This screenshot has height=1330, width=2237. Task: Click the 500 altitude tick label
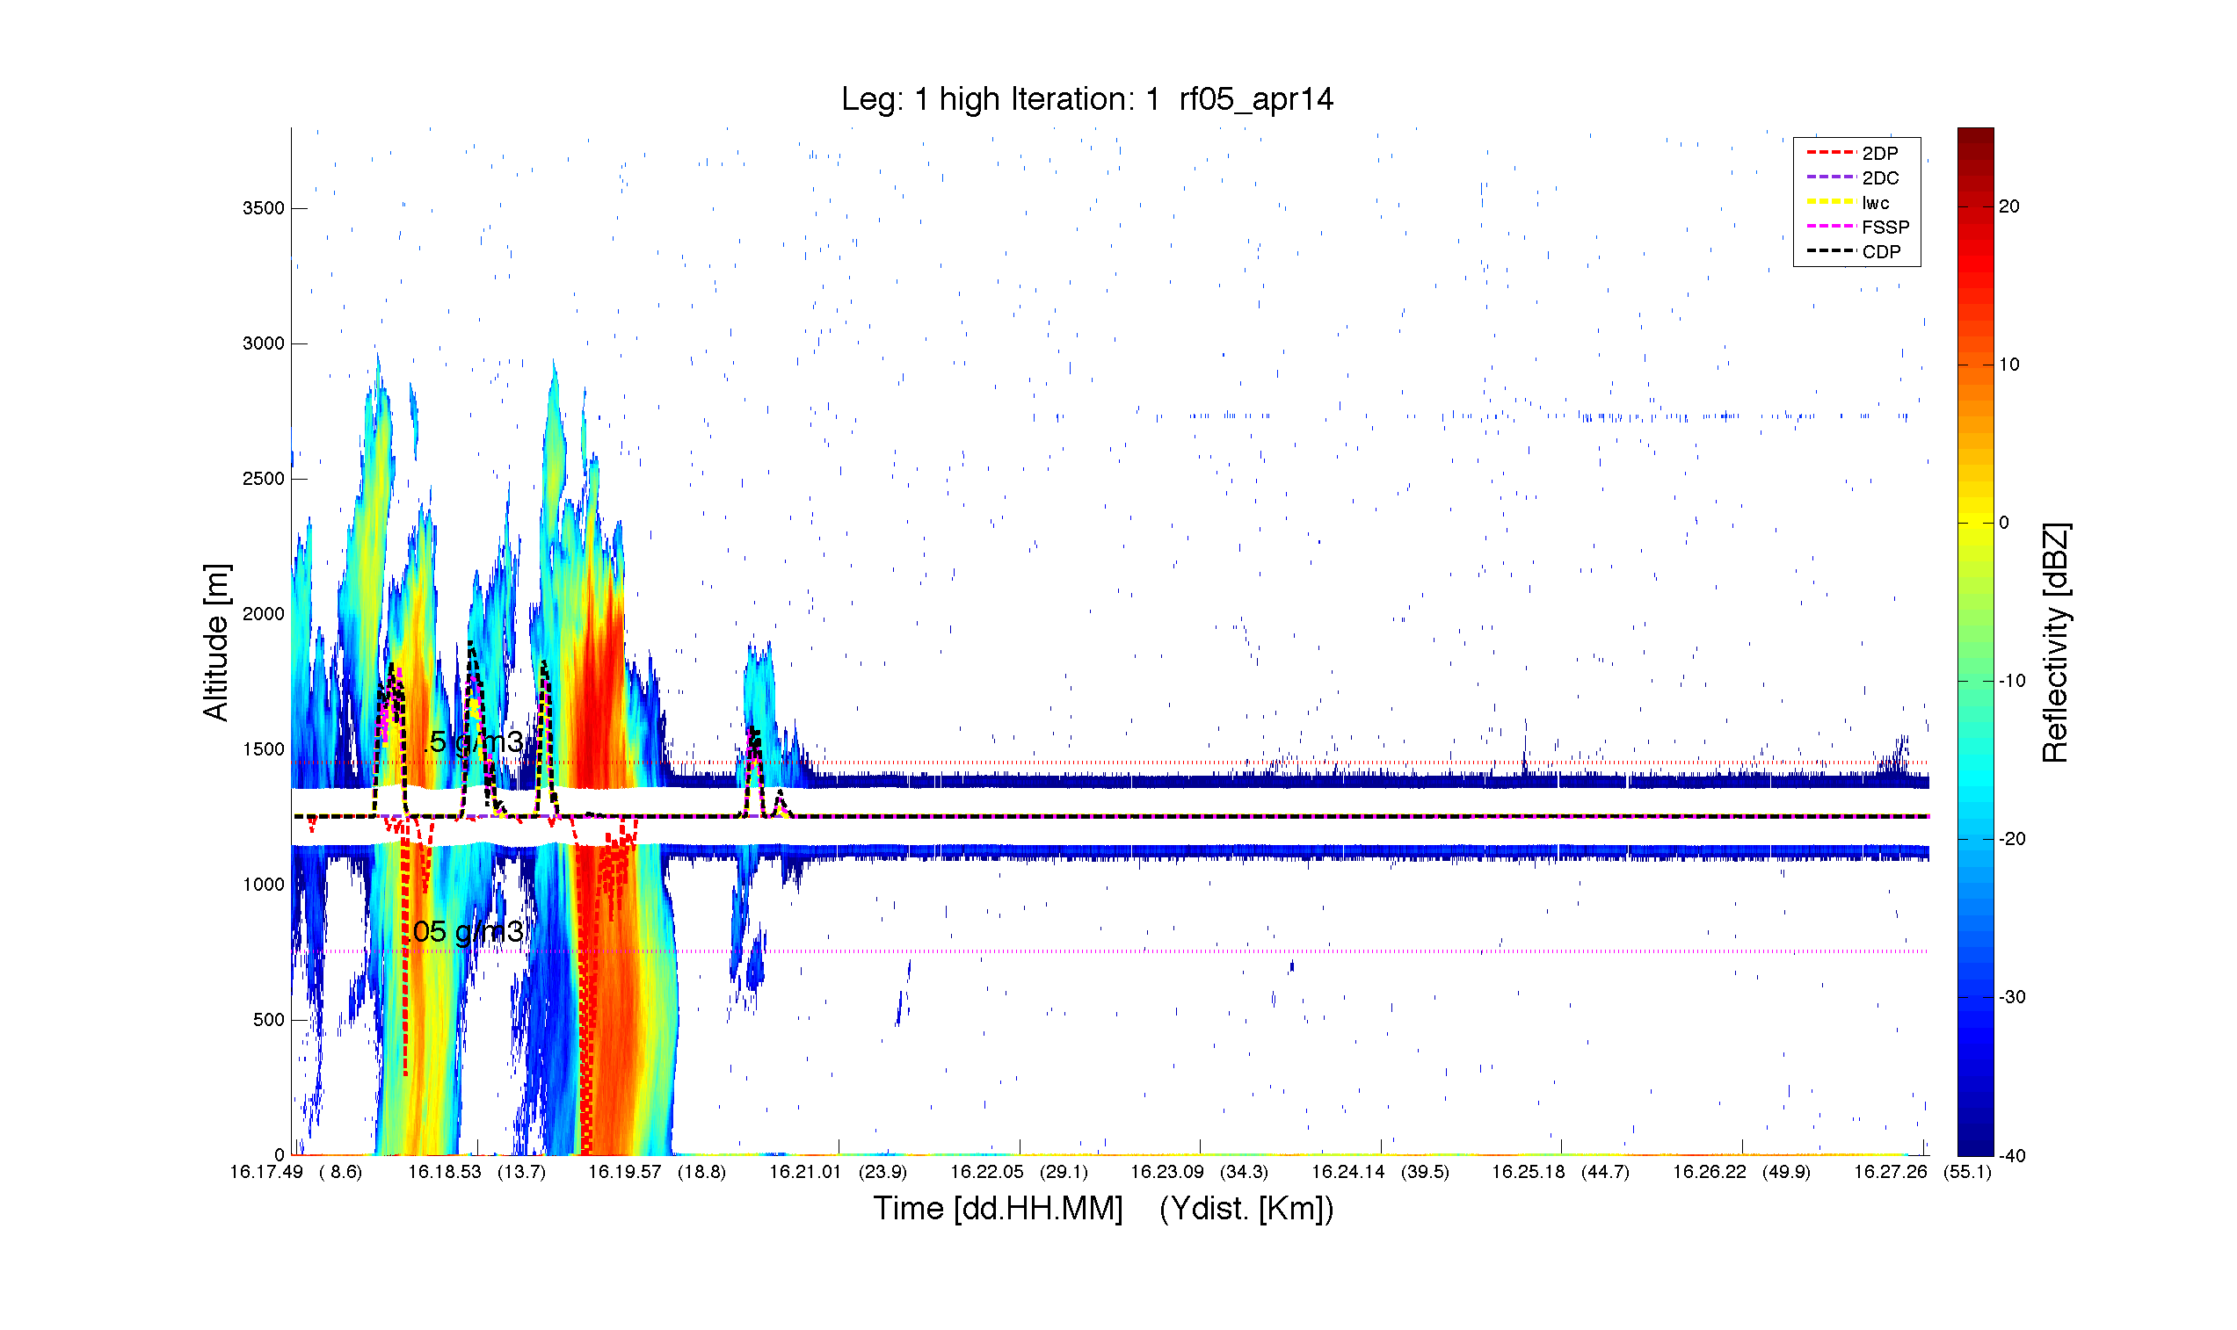coord(268,1020)
